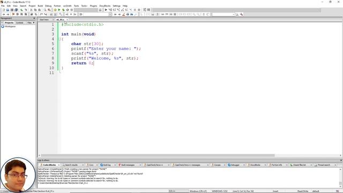Image resolution: width=343 pixels, height=193 pixels.
Task: Click the Stop debugger icon
Action: [139, 10]
